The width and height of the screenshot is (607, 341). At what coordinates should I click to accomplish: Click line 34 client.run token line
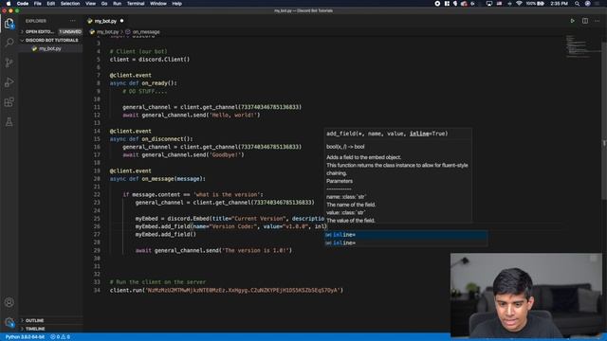(226, 290)
